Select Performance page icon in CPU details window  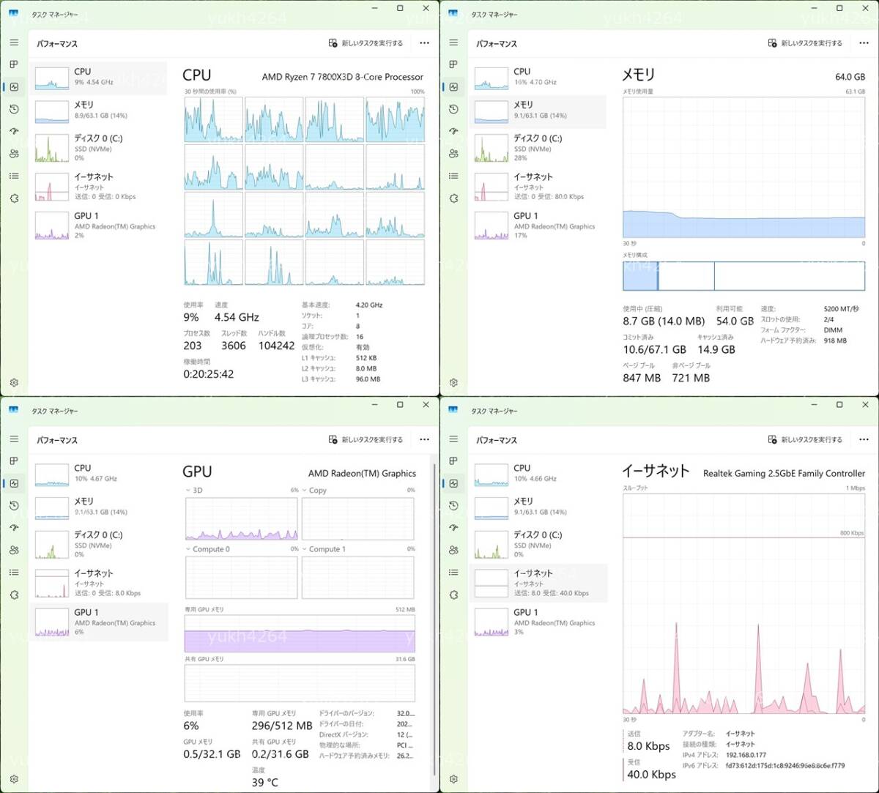14,86
